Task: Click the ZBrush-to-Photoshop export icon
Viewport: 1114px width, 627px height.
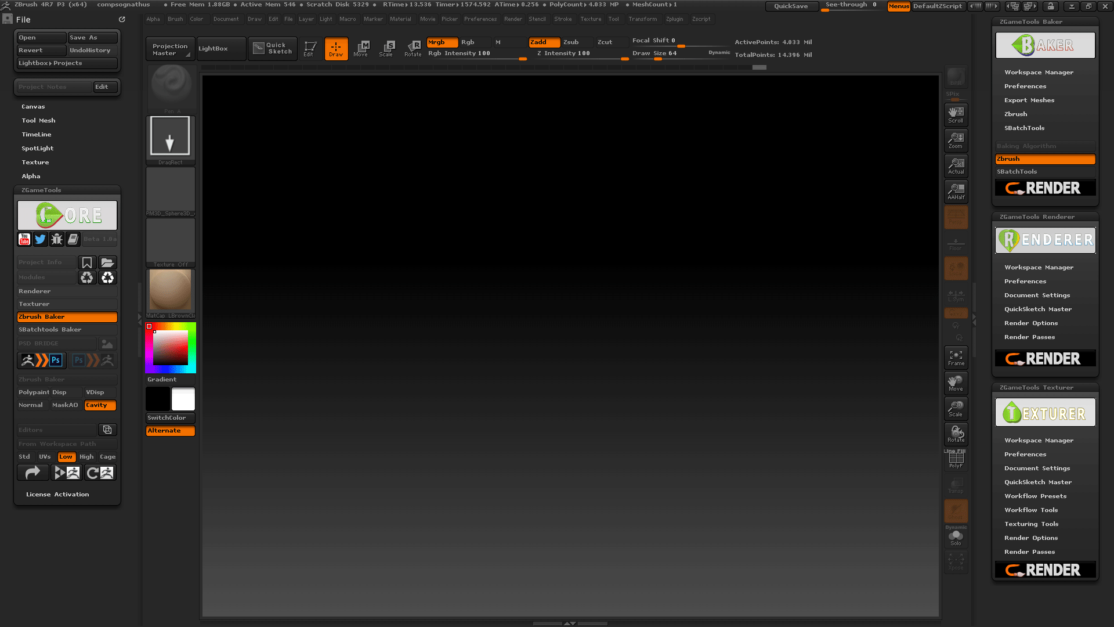Action: [x=41, y=360]
